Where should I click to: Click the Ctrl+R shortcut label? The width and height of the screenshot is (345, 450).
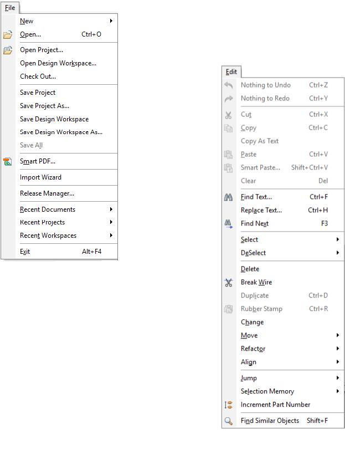click(318, 309)
